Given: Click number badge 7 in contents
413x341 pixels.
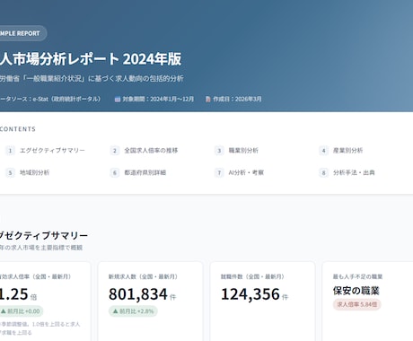Looking at the screenshot, I should click(x=219, y=172).
